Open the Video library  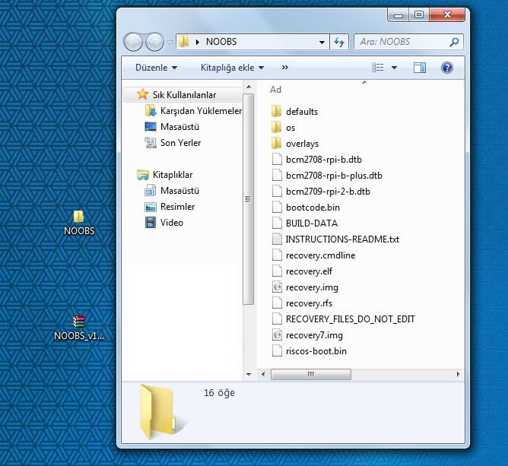coord(164,223)
